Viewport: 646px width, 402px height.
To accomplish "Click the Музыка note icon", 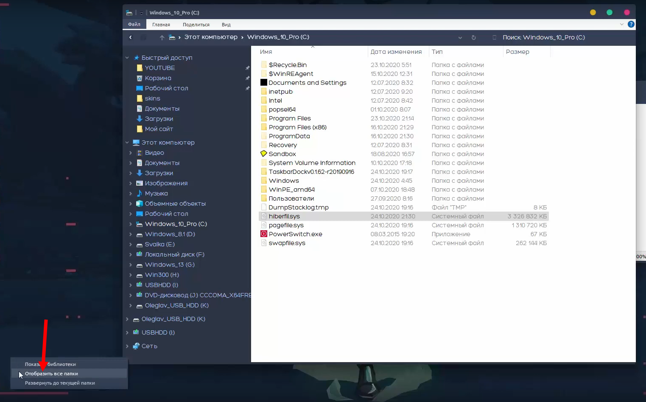I will 140,193.
